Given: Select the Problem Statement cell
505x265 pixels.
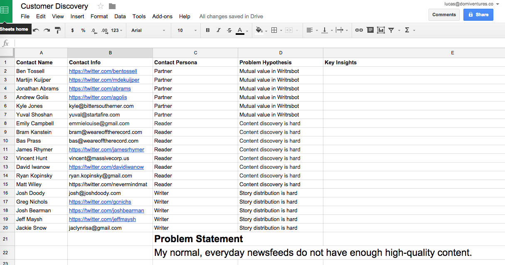Looking at the screenshot, I should (195, 239).
